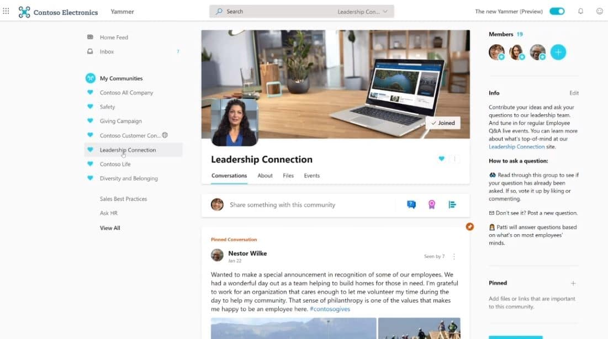Select the praise ribbon icon

pos(432,204)
